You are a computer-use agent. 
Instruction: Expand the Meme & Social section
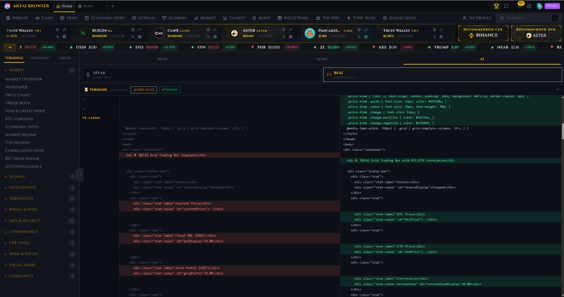[x=39, y=254]
